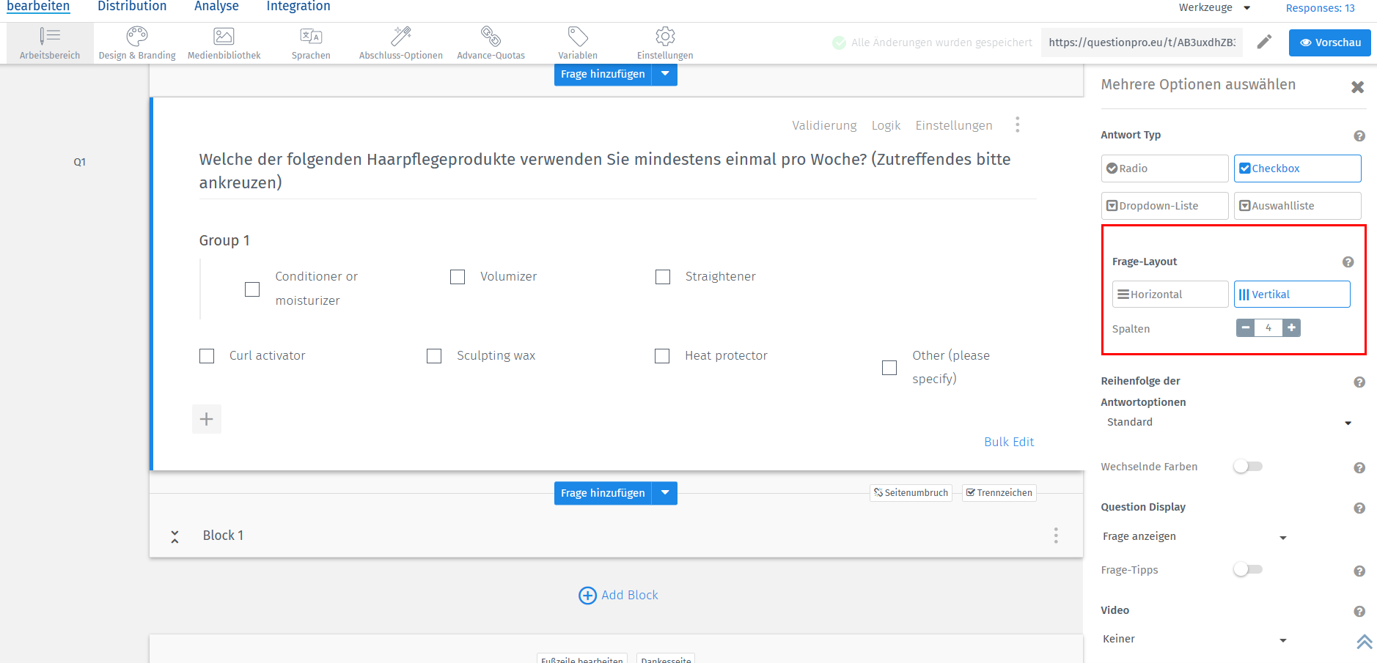Open Advance-Quotas
Image resolution: width=1377 pixels, height=663 pixels.
point(491,42)
